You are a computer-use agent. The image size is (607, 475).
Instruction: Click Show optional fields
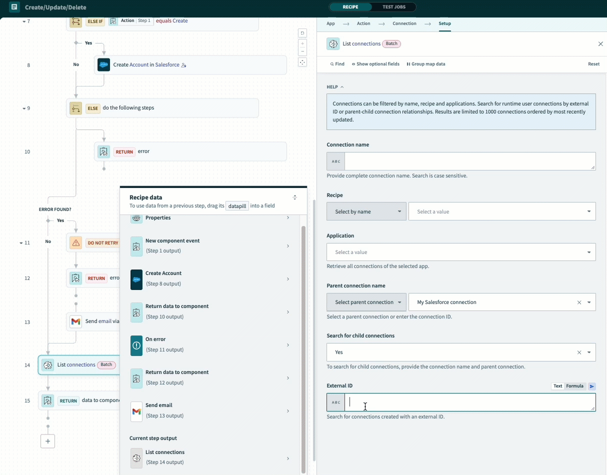point(375,64)
